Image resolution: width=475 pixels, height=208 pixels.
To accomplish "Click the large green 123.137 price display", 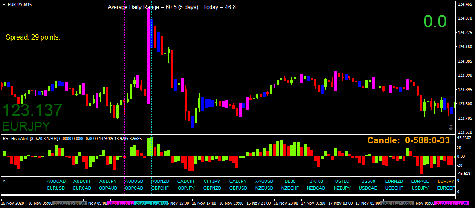I will coord(32,110).
